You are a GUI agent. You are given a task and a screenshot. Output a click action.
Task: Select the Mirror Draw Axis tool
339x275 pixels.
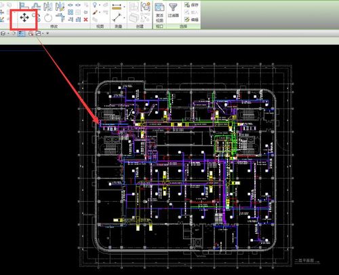pos(60,7)
